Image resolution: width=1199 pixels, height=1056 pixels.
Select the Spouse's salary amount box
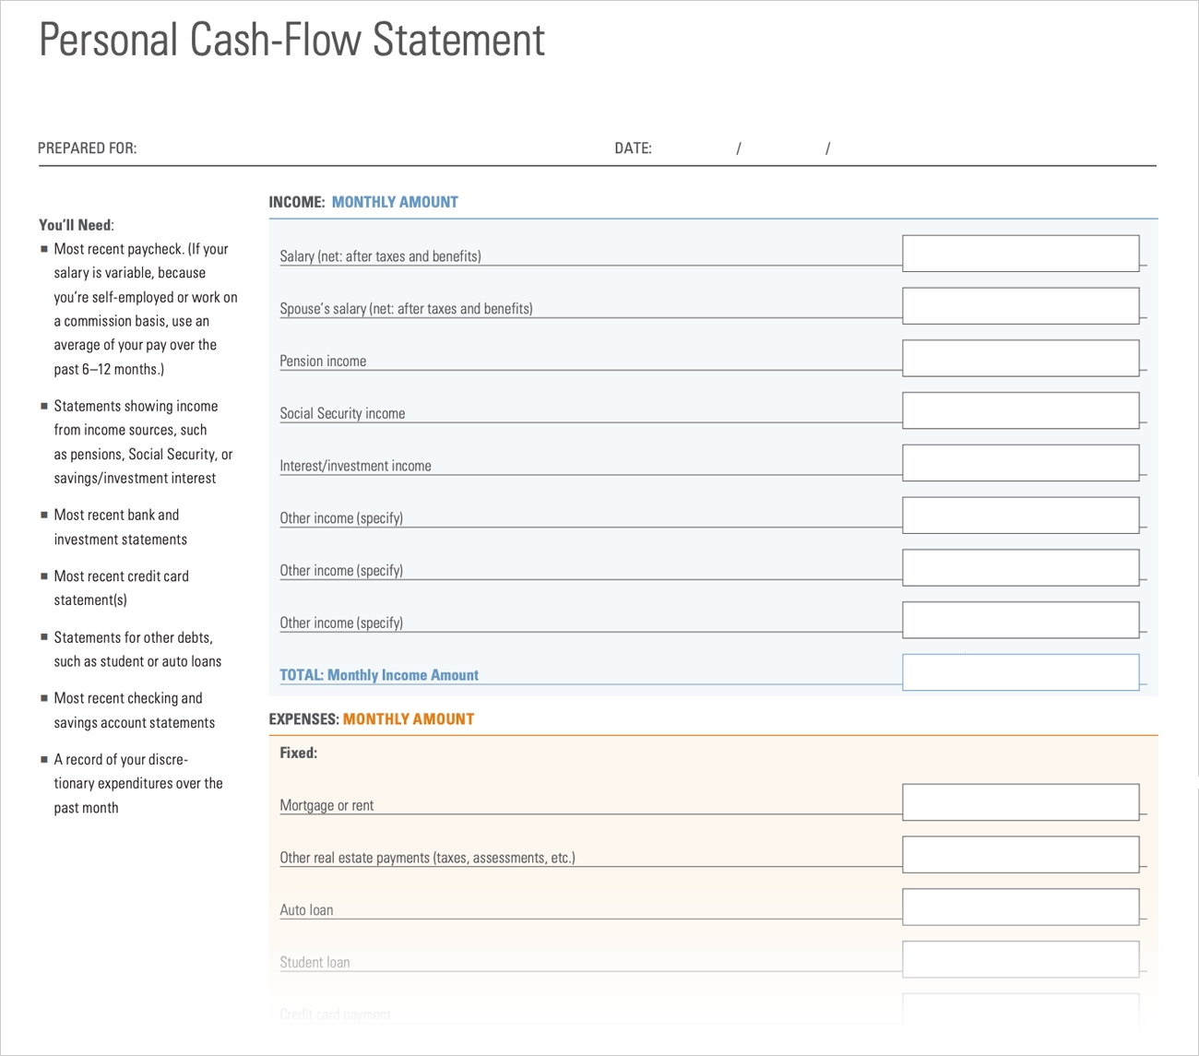point(1020,306)
